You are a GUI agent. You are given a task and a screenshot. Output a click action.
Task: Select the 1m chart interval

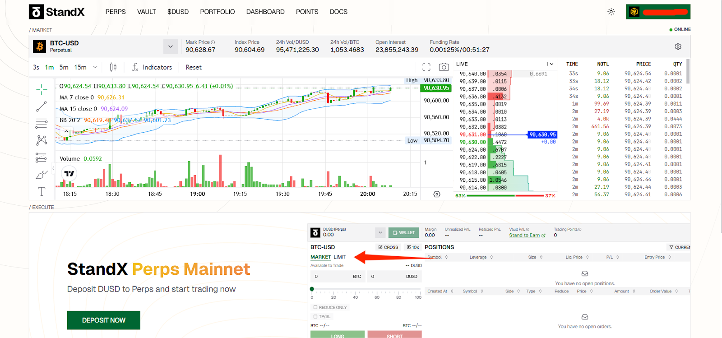pos(49,67)
